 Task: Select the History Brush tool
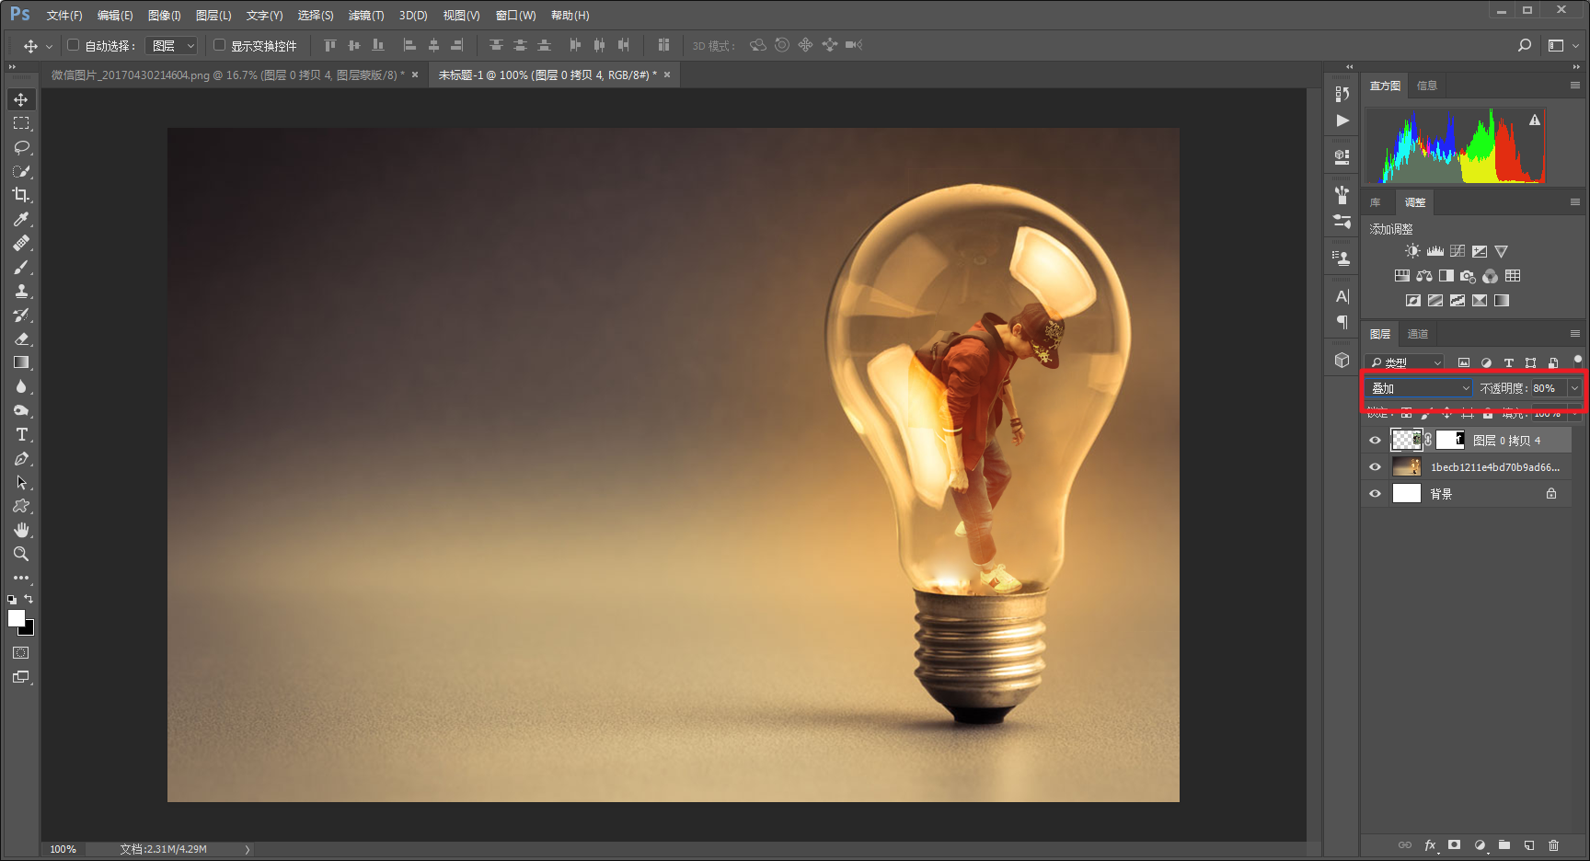pyautogui.click(x=21, y=315)
